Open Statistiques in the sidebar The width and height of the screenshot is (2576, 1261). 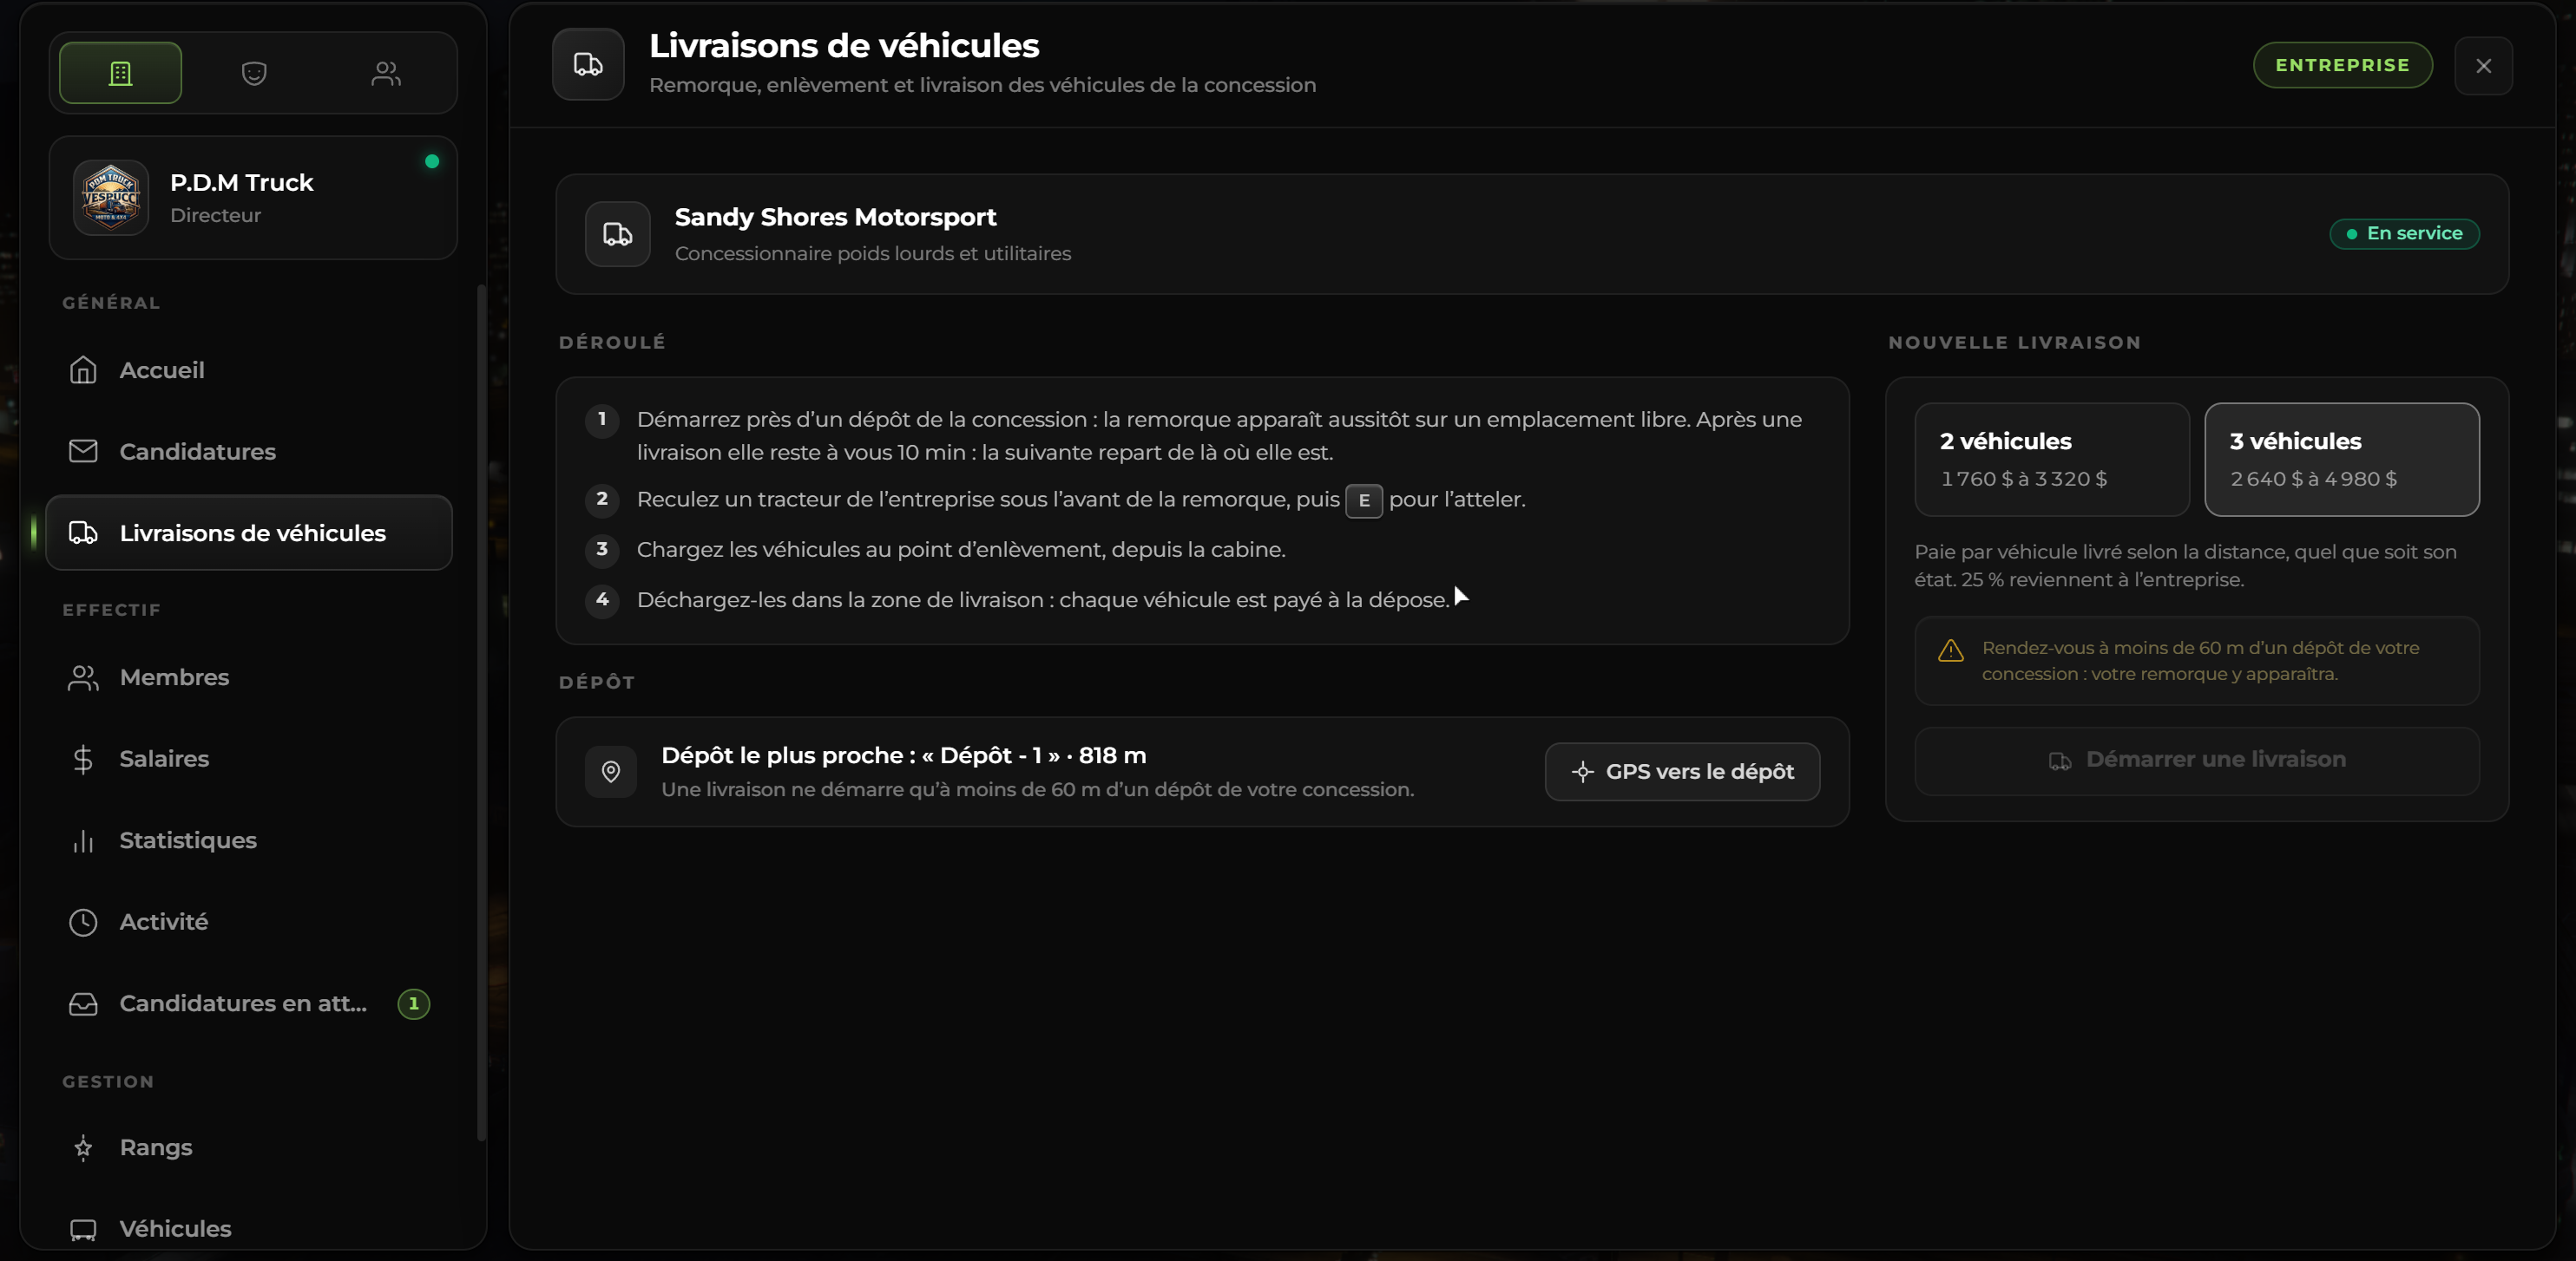249,840
